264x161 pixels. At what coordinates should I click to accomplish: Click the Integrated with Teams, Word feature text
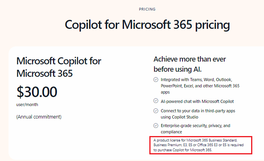coord(200,86)
